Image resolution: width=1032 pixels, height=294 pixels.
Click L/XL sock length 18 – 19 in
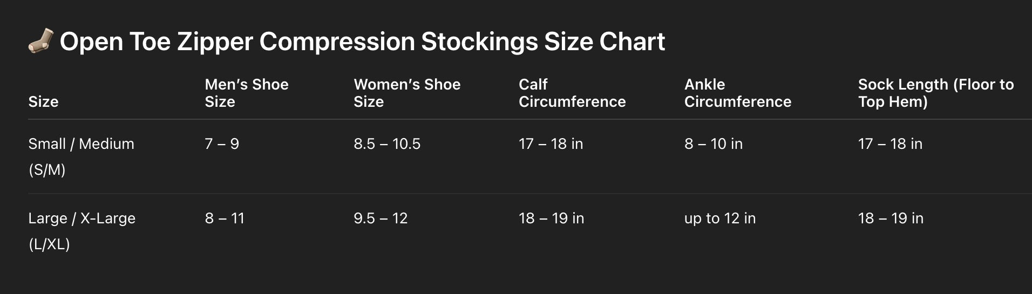pyautogui.click(x=891, y=218)
